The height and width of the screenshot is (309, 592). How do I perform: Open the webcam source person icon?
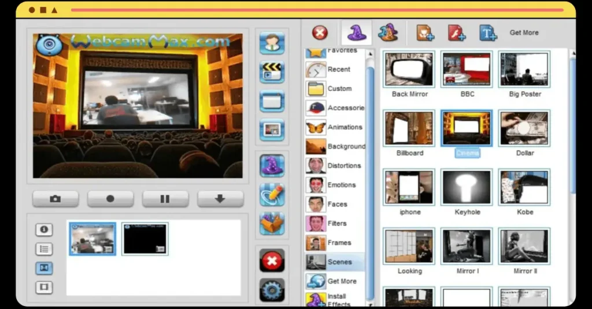(x=272, y=43)
